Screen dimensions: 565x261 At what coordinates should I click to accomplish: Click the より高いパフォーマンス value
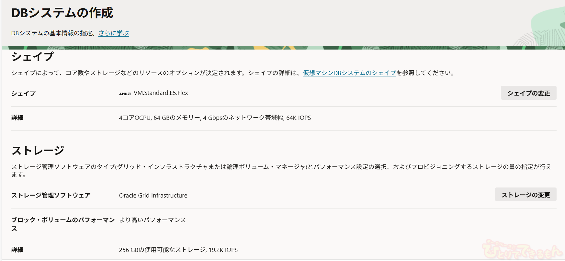click(x=153, y=220)
